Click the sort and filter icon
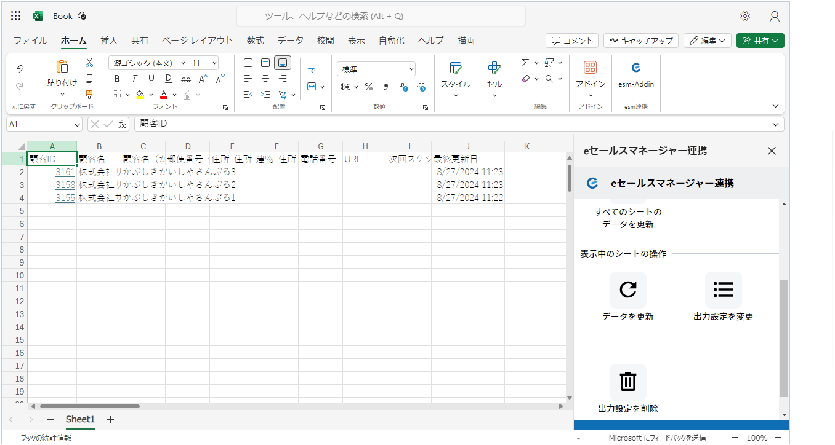 pos(549,63)
